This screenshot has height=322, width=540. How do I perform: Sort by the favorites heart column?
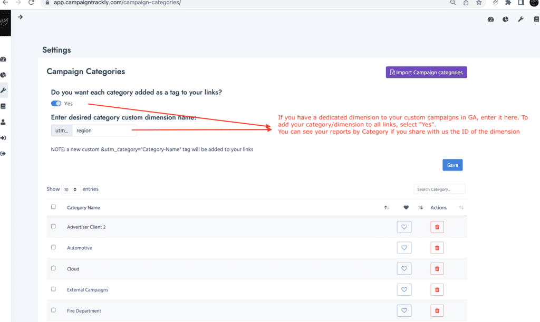pos(406,208)
